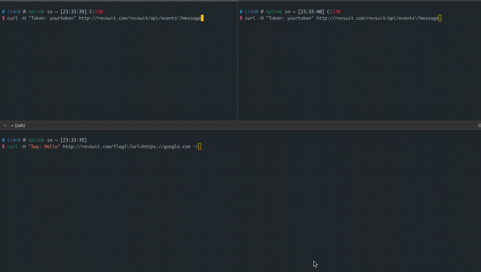Open the pane menu icon at right of the zsh title bar
Viewport: 481px width, 272px height.
(x=479, y=125)
